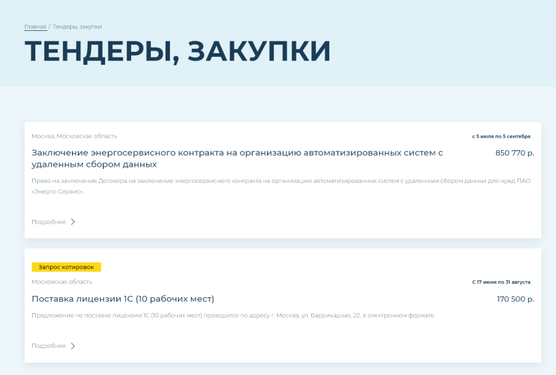This screenshot has height=375, width=556.
Task: Click the 1С tender description about Баррикадная address
Action: [235, 316]
